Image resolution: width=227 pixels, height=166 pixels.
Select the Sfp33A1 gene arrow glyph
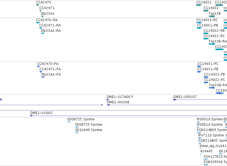pos(42,16)
